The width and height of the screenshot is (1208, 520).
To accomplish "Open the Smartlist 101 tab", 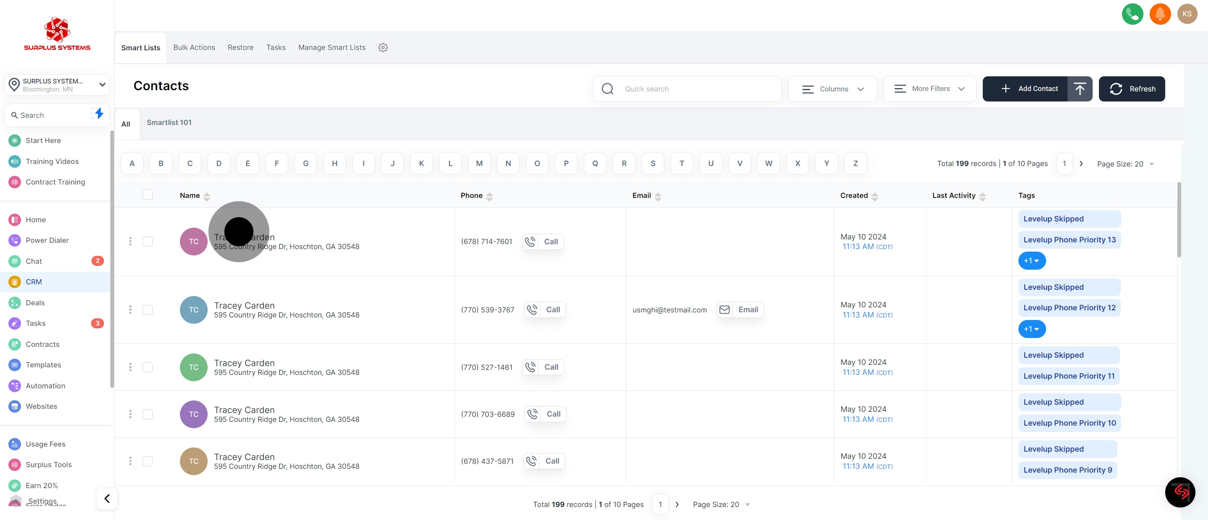I will [x=169, y=122].
